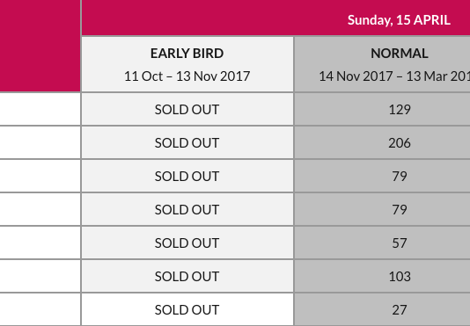Click SOLD OUT beside price 129
The height and width of the screenshot is (326, 470).
(187, 110)
